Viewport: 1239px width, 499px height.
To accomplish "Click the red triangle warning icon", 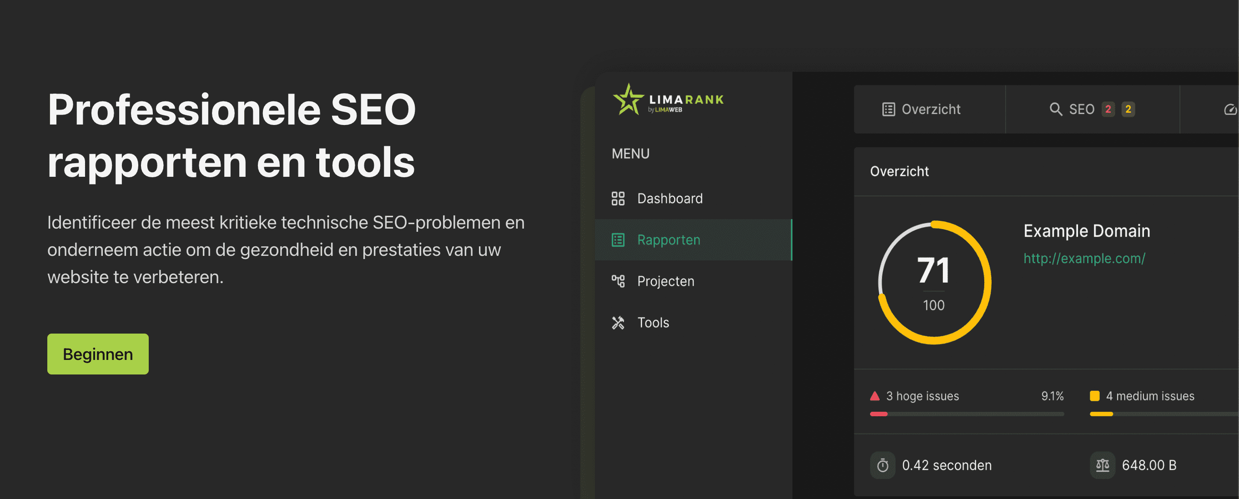I will click(875, 396).
